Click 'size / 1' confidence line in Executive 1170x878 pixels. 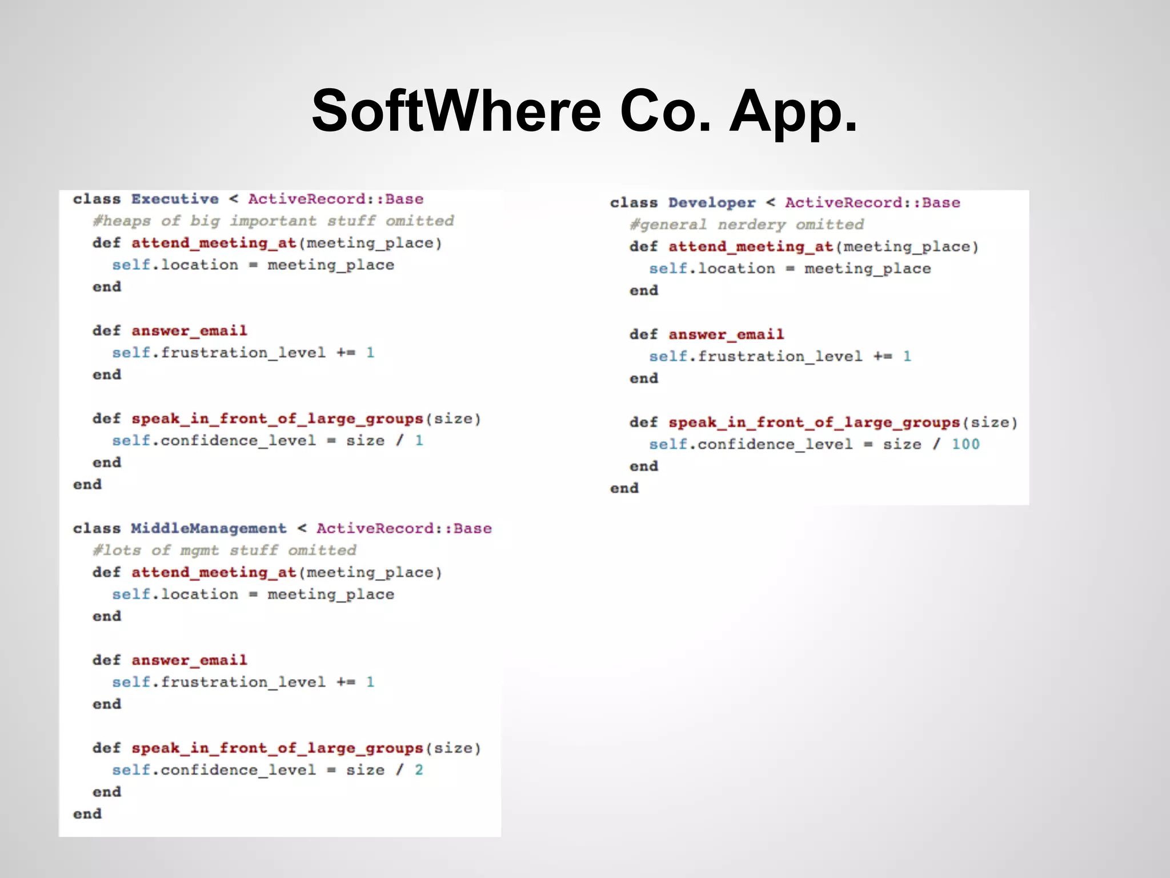coord(268,441)
